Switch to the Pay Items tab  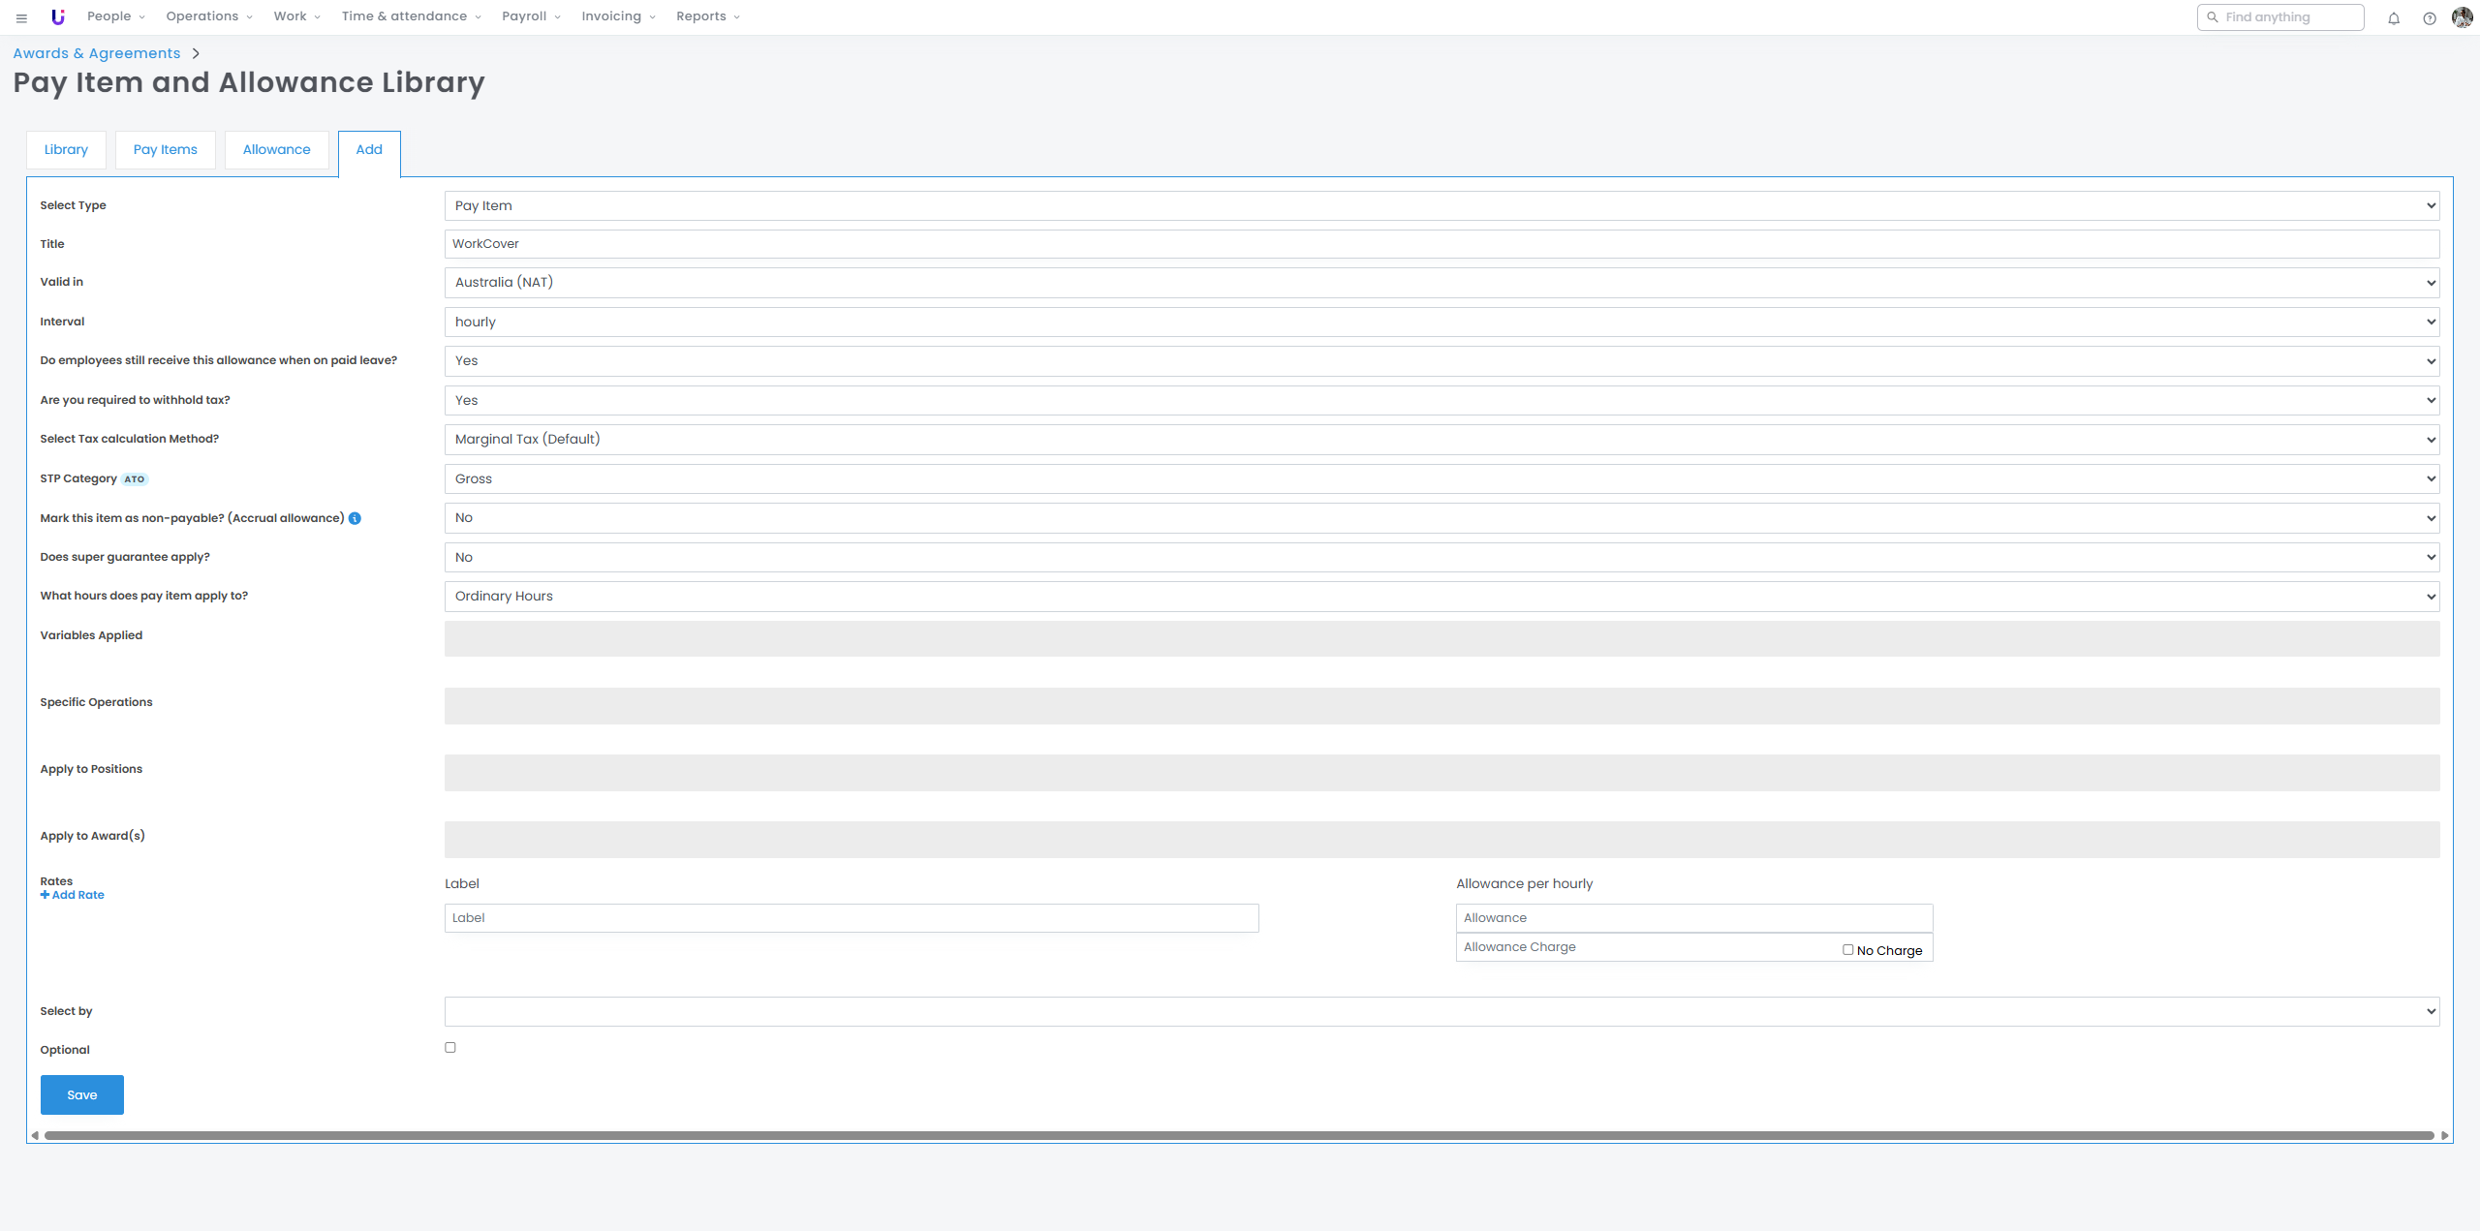point(166,149)
